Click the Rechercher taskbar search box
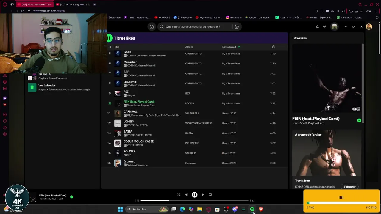Viewport: 381px width, 214px height. [x=147, y=209]
